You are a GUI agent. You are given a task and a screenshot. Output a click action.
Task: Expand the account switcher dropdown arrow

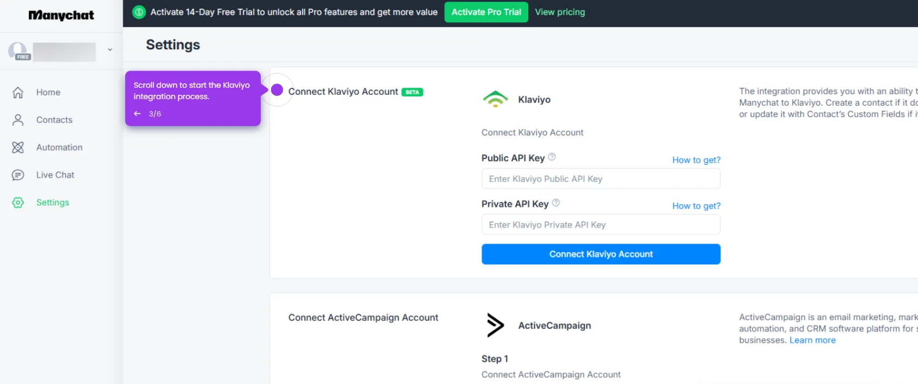click(110, 50)
